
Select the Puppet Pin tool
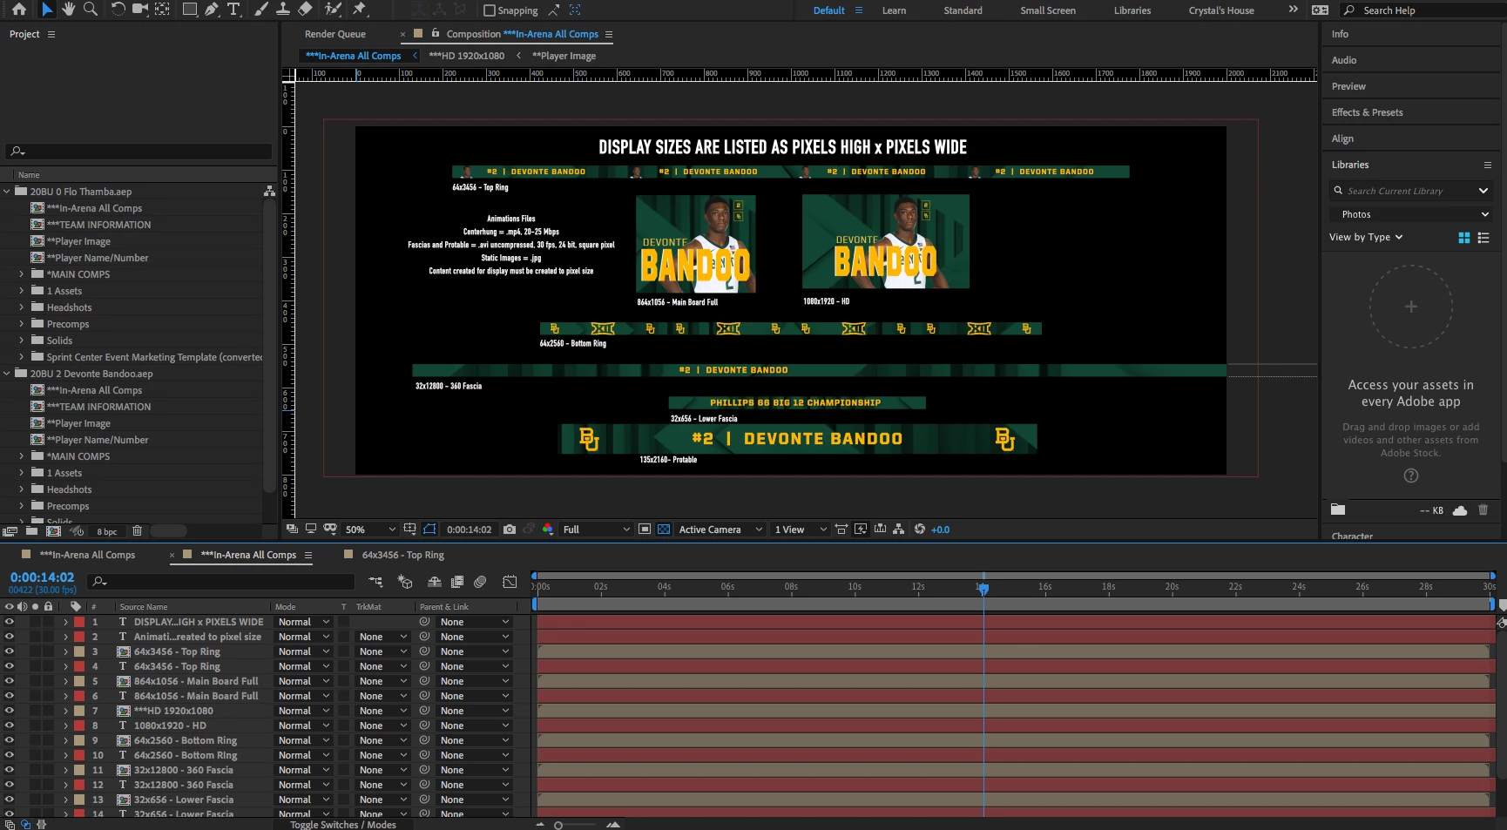point(359,9)
